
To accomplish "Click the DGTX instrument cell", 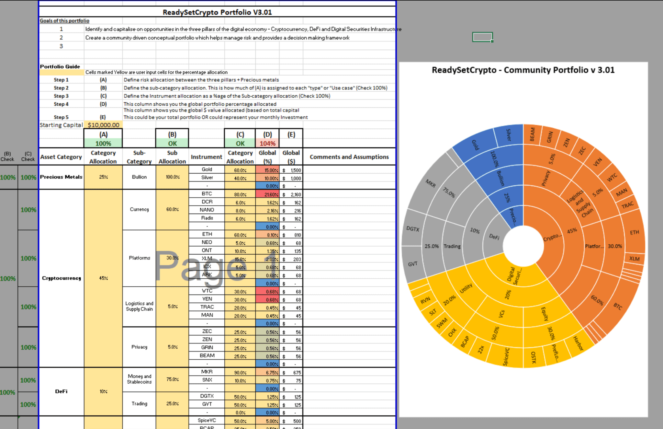I will 207,396.
